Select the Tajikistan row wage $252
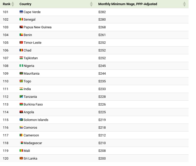The width and height of the screenshot is (196, 166). click(x=102, y=58)
